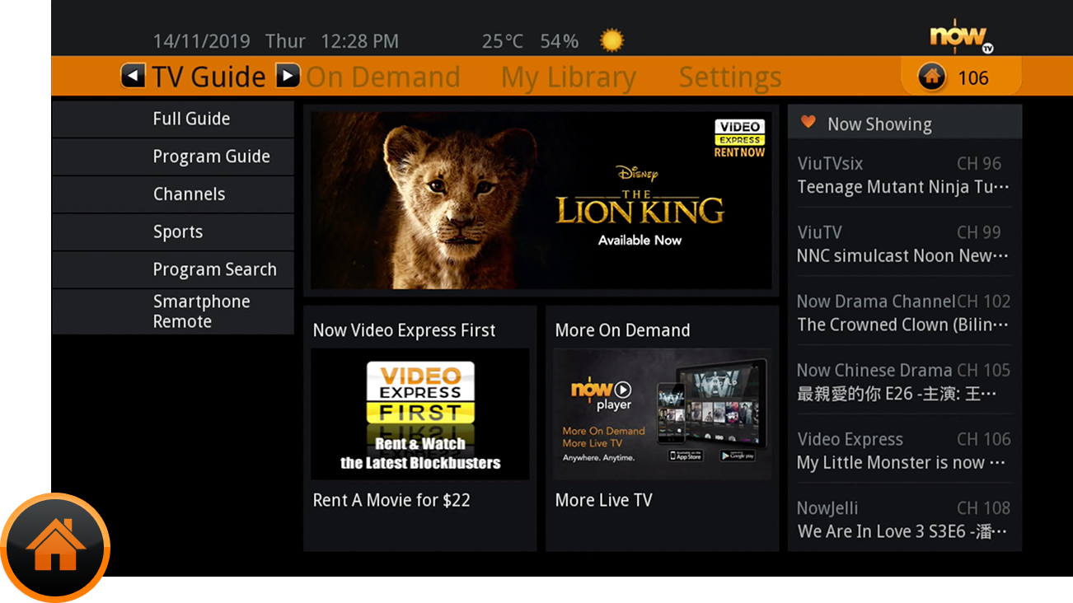Click the channel number 106
This screenshot has width=1073, height=603.
[x=973, y=78]
